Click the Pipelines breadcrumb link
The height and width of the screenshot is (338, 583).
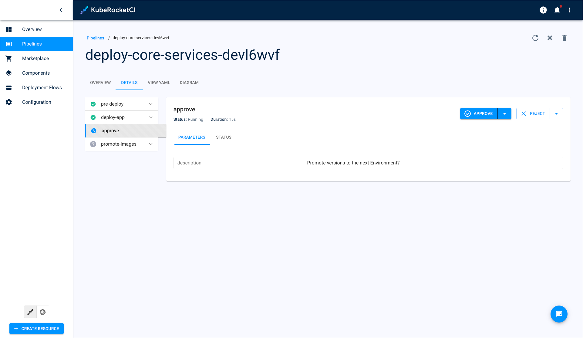[95, 38]
